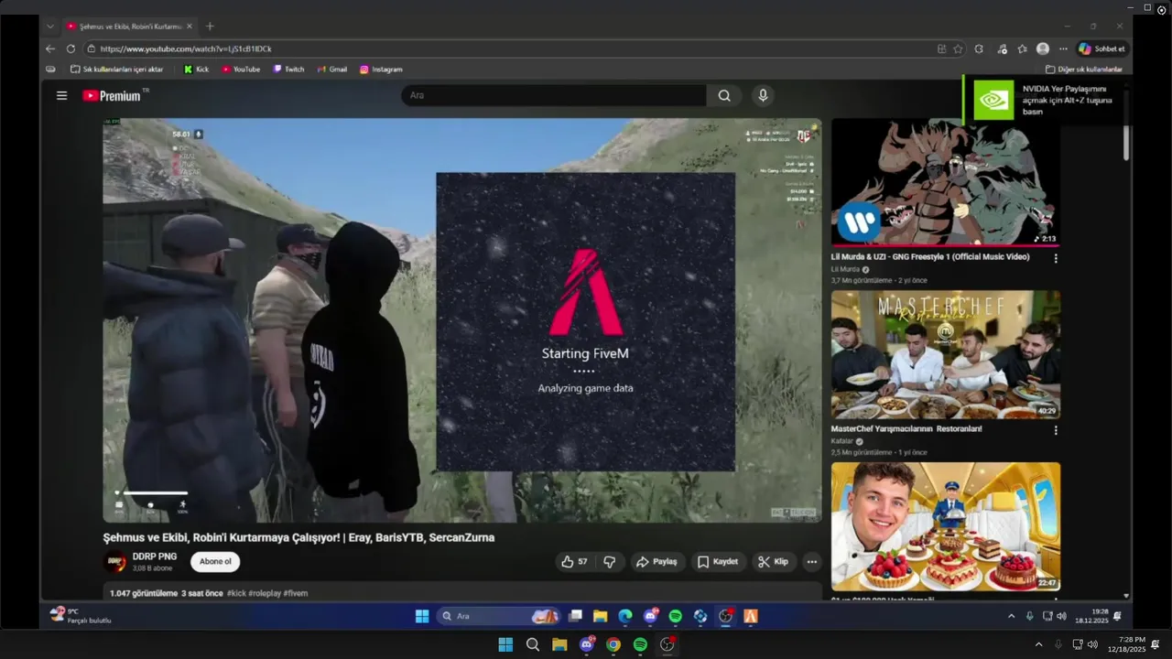Open options for MasterChef video

coord(1055,430)
